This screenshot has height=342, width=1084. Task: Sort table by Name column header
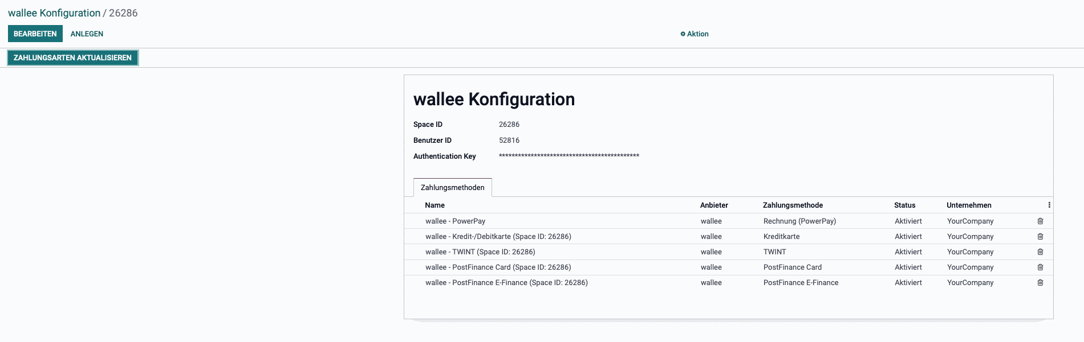click(435, 205)
